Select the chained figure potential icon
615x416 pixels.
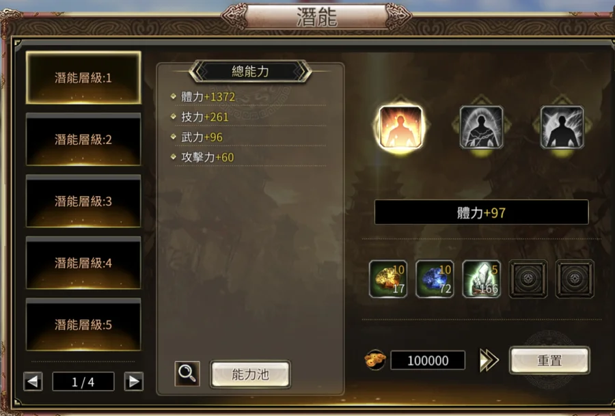[x=481, y=127]
